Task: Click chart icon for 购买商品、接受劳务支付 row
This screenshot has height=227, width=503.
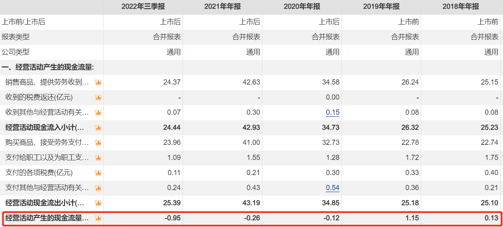Action: tap(98, 143)
